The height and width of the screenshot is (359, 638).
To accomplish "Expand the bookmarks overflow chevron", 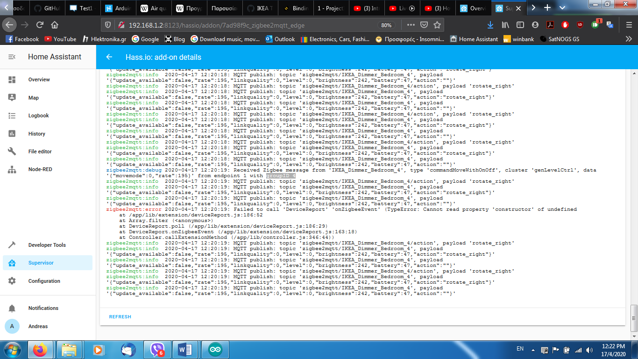I will tap(629, 39).
